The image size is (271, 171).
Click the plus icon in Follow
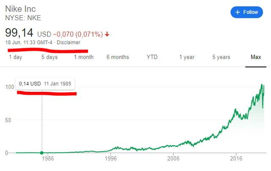pyautogui.click(x=238, y=12)
